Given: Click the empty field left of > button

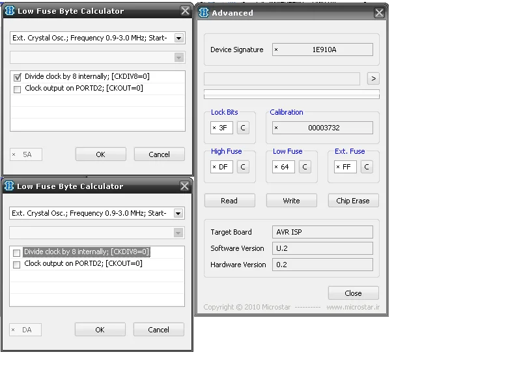Looking at the screenshot, I should point(282,79).
